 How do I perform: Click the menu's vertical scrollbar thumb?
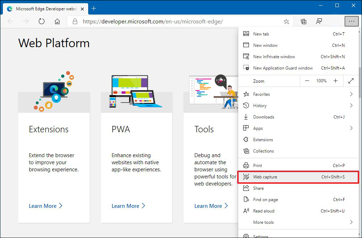point(360,82)
